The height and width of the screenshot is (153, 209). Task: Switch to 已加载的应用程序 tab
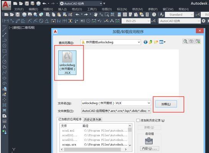coord(70,119)
